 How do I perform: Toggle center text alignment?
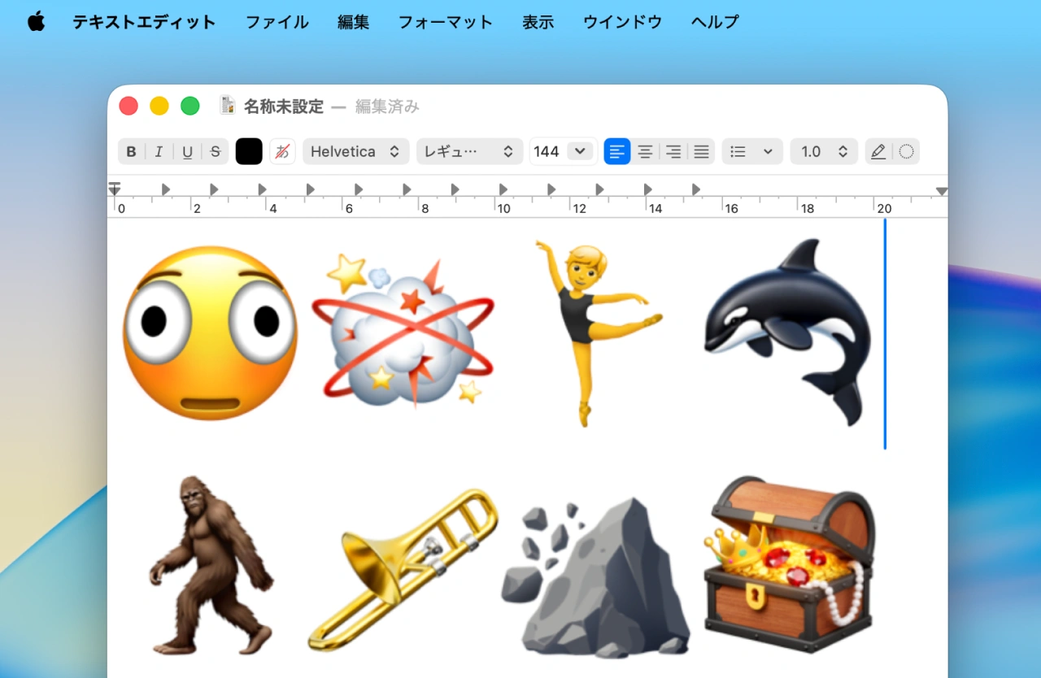click(645, 151)
